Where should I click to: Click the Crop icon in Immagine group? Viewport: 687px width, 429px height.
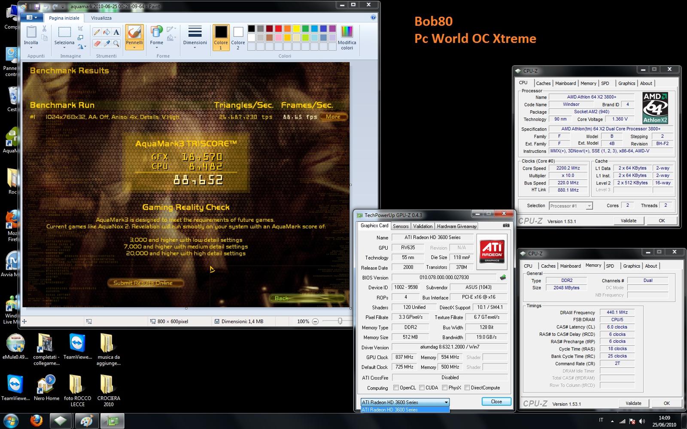click(x=80, y=28)
